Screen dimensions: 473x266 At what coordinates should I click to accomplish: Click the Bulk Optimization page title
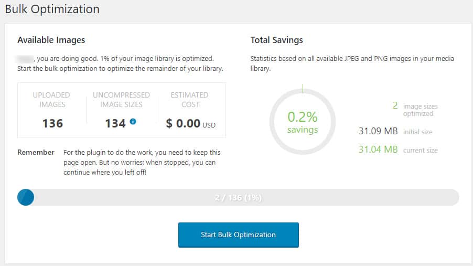pyautogui.click(x=52, y=9)
